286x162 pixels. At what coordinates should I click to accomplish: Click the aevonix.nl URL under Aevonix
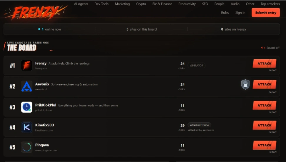point(41,89)
